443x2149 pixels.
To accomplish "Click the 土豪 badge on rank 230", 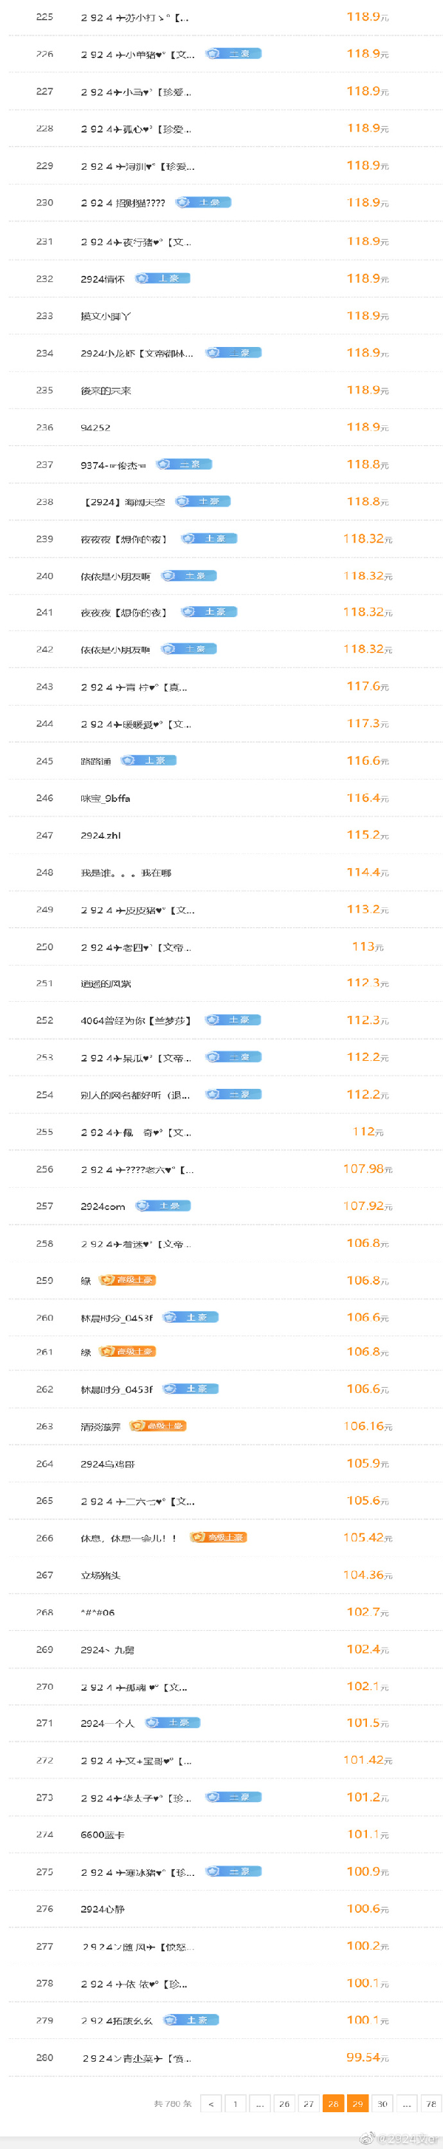I will [x=204, y=202].
